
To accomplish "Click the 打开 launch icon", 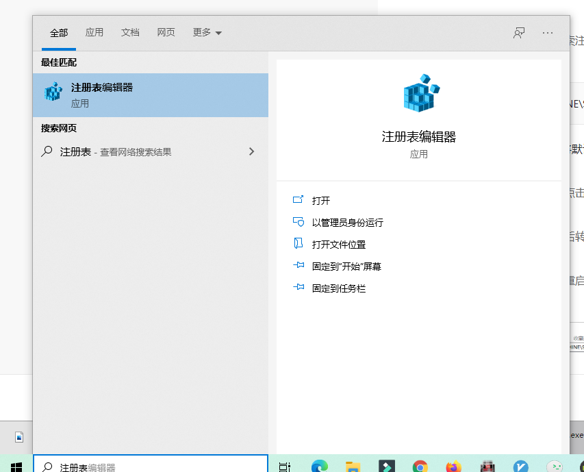I will coord(297,200).
